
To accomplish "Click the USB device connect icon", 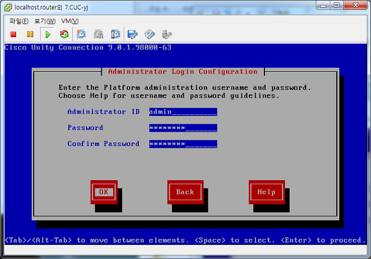I will click(x=167, y=34).
